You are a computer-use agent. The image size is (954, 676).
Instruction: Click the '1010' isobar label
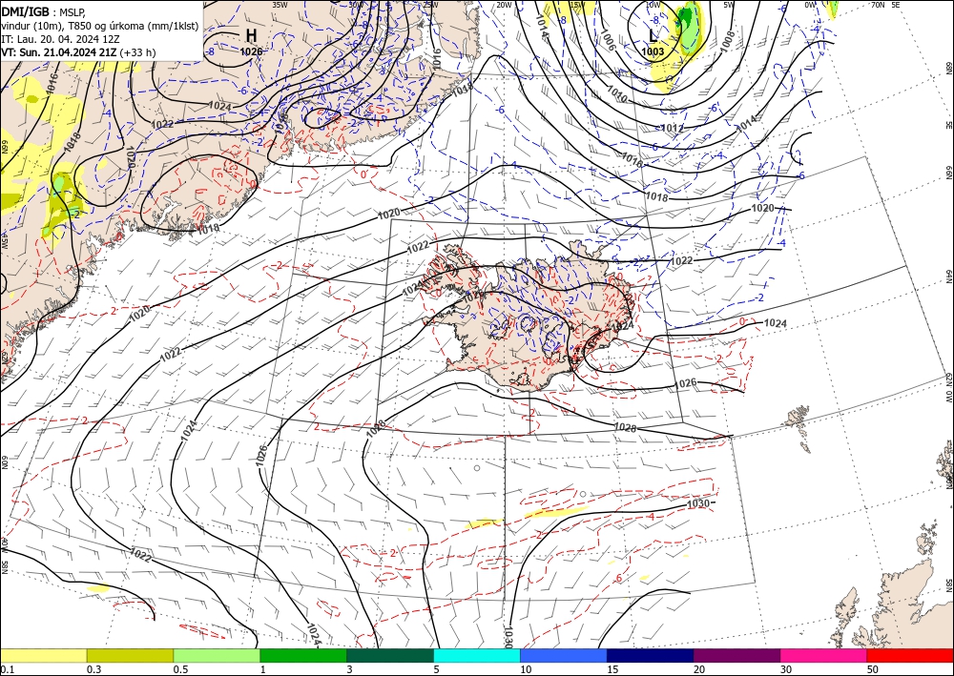coord(616,93)
